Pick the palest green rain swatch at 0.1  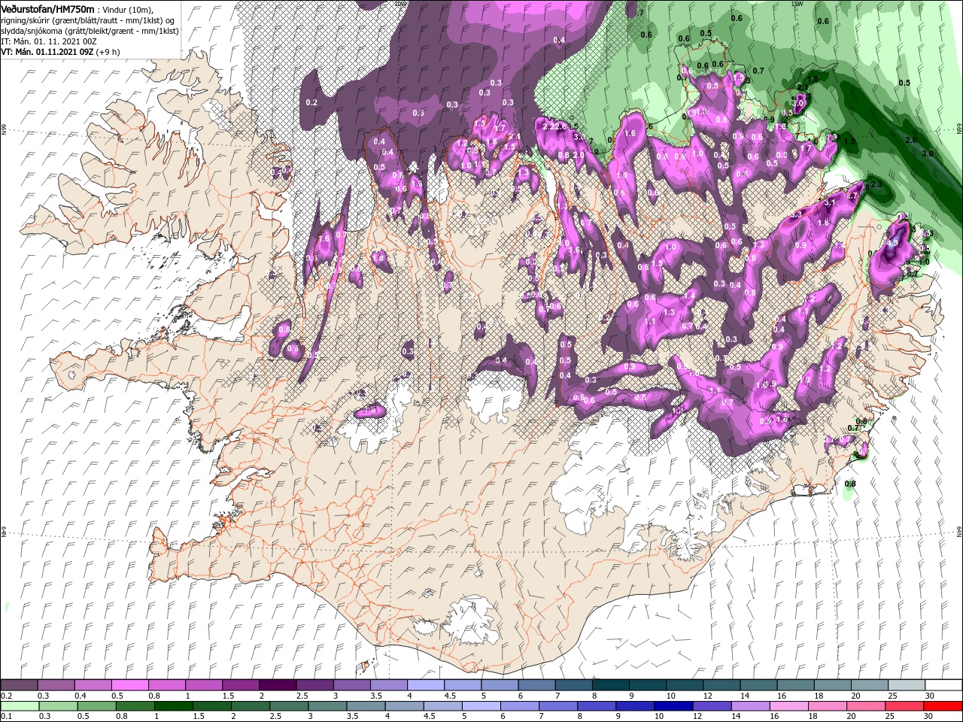coord(20,706)
